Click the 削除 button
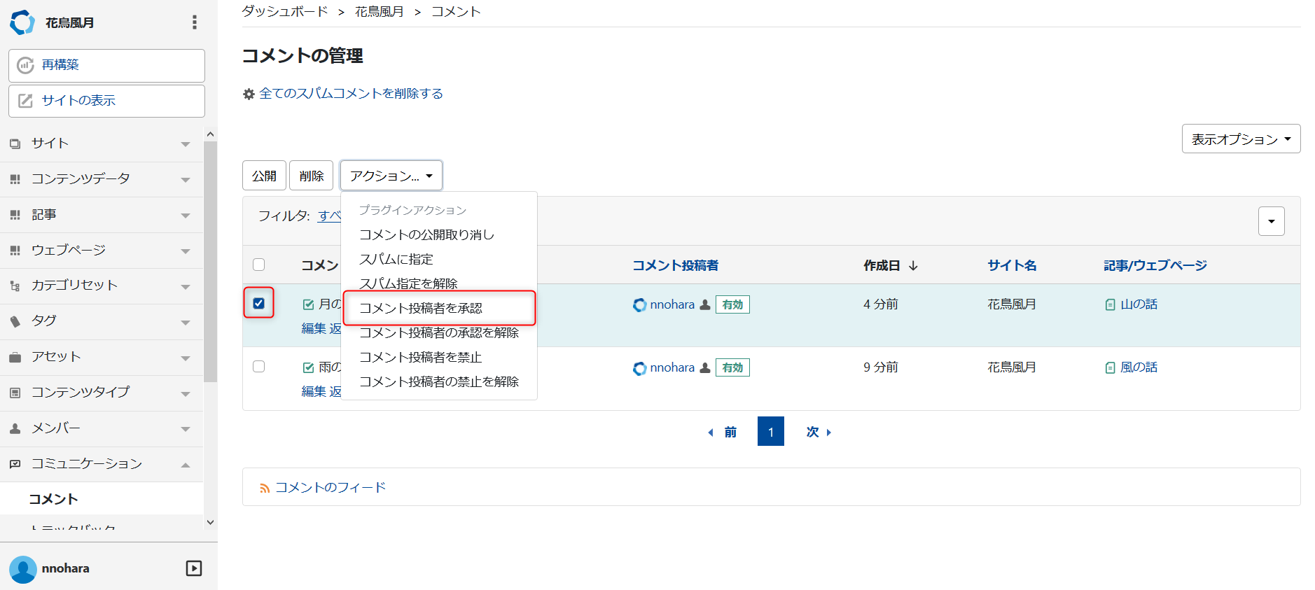Image resolution: width=1315 pixels, height=590 pixels. tap(311, 176)
